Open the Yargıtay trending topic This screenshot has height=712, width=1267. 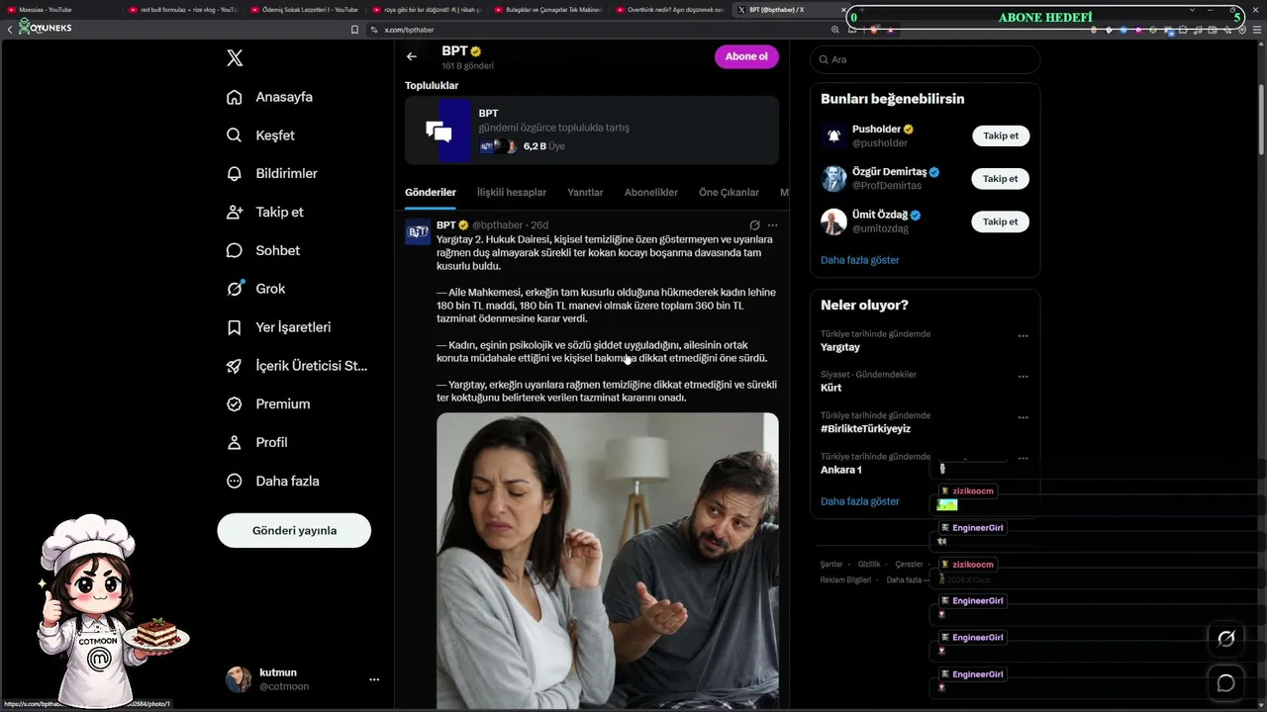tap(840, 347)
